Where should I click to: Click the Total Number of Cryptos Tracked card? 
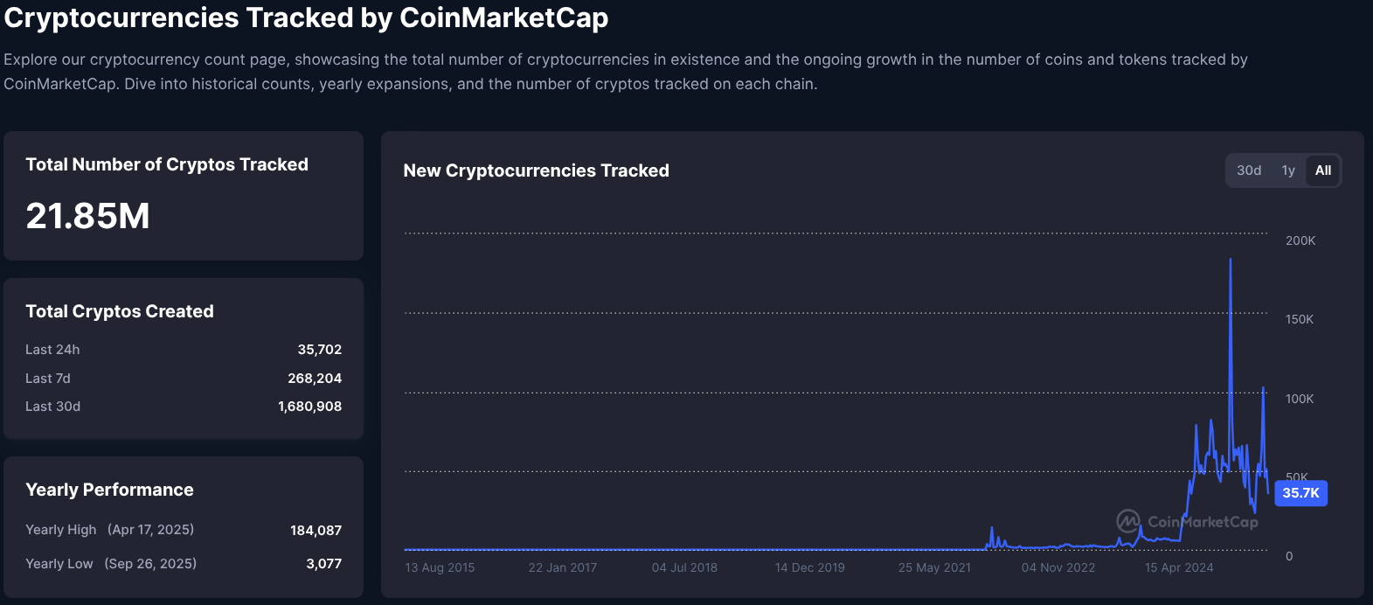click(x=183, y=196)
